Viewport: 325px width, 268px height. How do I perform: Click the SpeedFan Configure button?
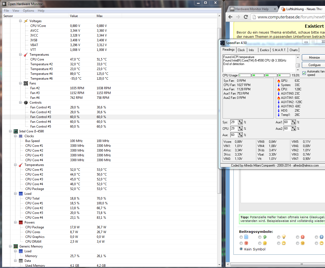[x=314, y=65]
